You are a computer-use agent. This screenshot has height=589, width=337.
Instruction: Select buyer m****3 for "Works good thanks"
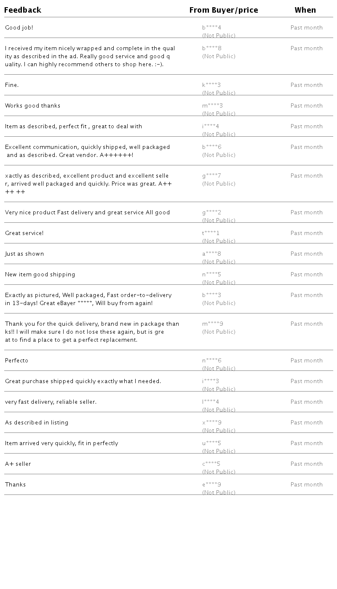(212, 106)
